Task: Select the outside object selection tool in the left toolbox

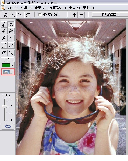Action: [x=11, y=24]
